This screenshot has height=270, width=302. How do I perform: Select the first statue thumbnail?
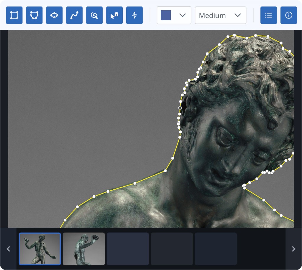tap(40, 249)
